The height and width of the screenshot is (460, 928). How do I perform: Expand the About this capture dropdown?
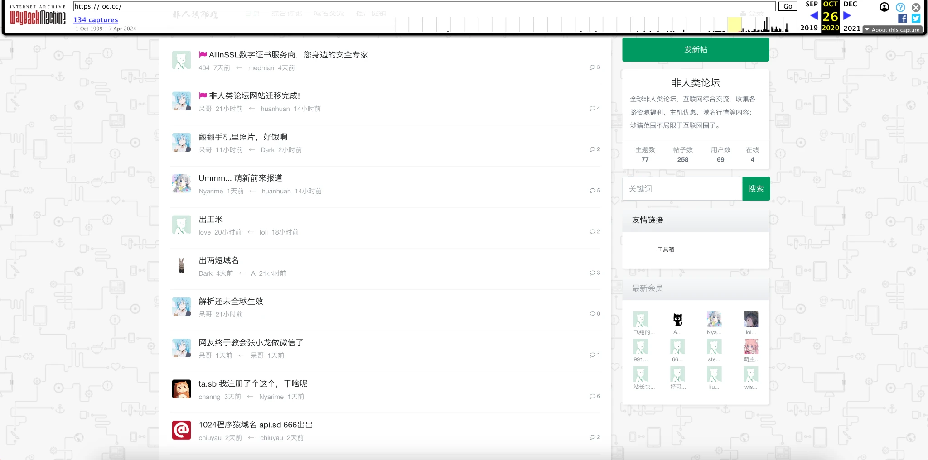tap(892, 30)
